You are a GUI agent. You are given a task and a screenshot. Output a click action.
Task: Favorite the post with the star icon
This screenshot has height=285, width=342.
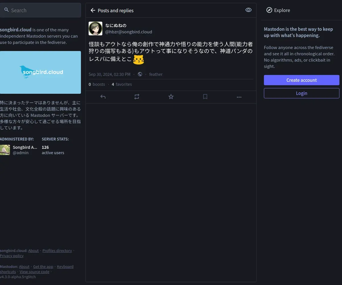coord(171,97)
